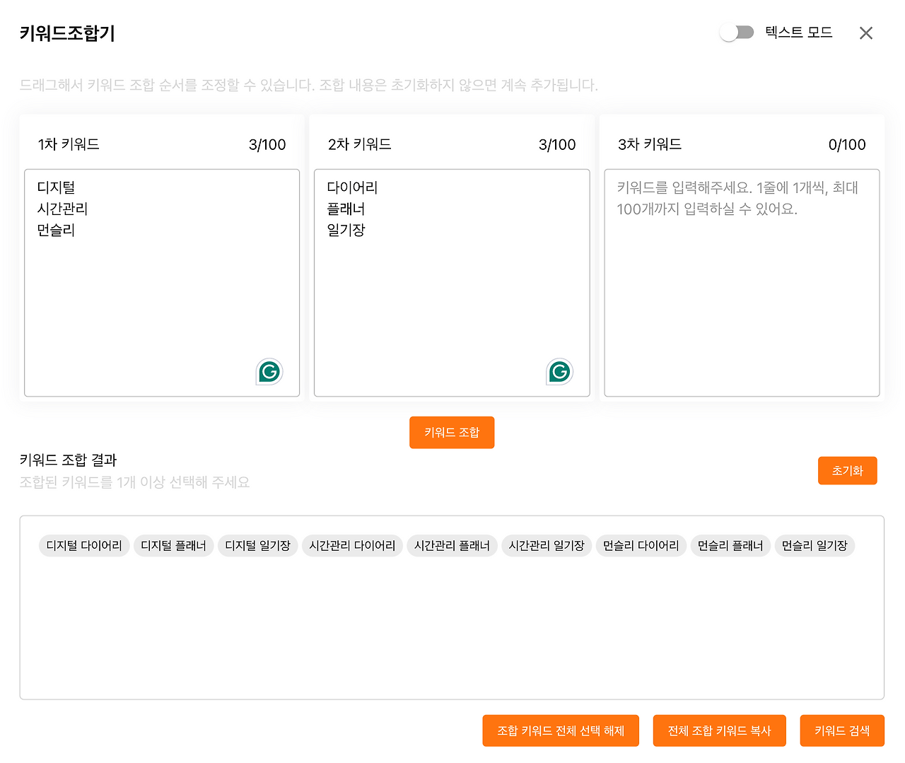Click the 전체 조합 키워드 복사 button
This screenshot has height=763, width=905.
click(719, 730)
